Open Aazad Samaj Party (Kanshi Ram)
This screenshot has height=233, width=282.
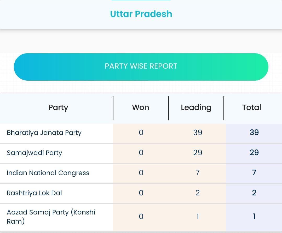(51, 217)
